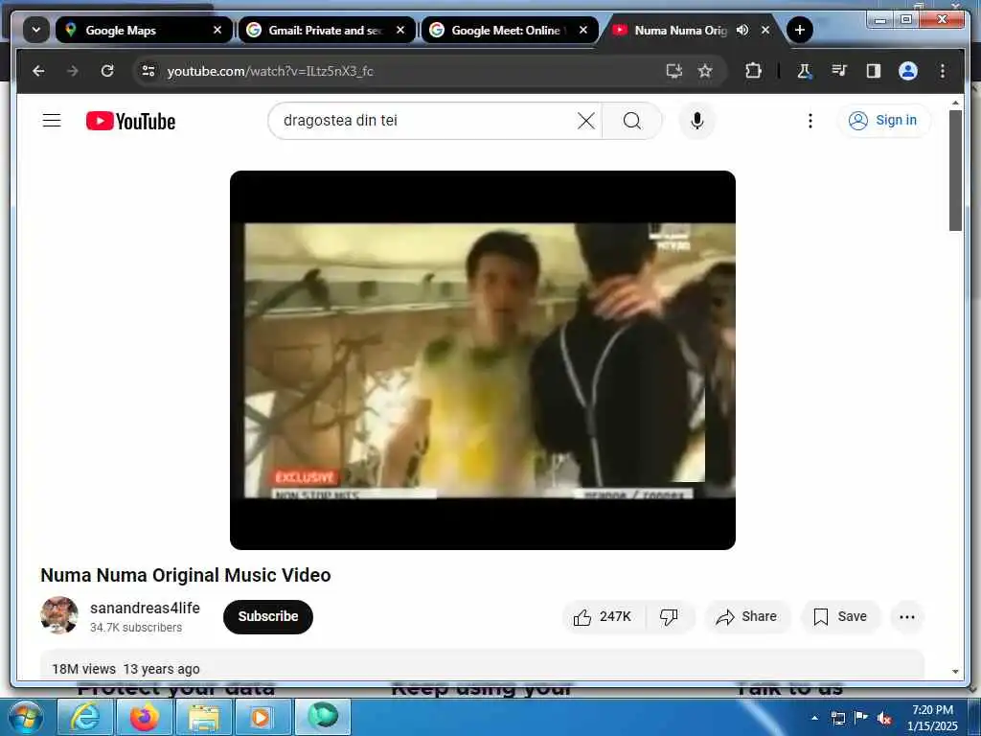Image resolution: width=981 pixels, height=736 pixels.
Task: Select the Numa Numa YouTube tab
Action: coord(680,30)
